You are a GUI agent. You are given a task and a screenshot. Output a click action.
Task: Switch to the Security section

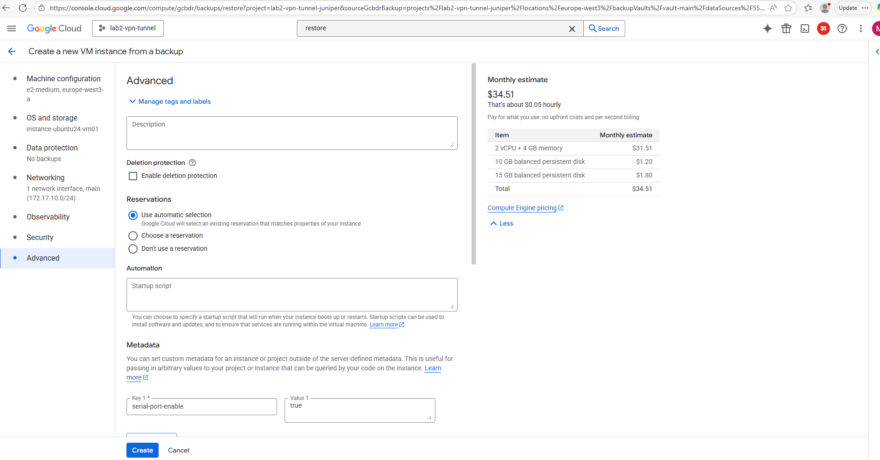point(40,237)
